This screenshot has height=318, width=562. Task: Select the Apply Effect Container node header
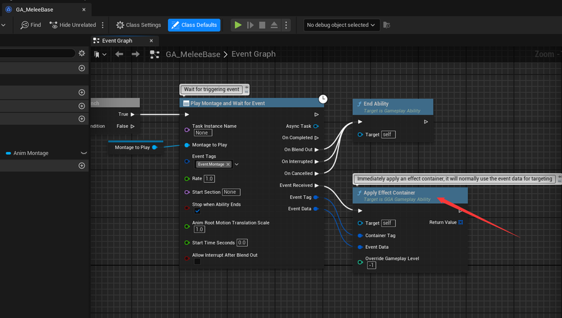410,196
